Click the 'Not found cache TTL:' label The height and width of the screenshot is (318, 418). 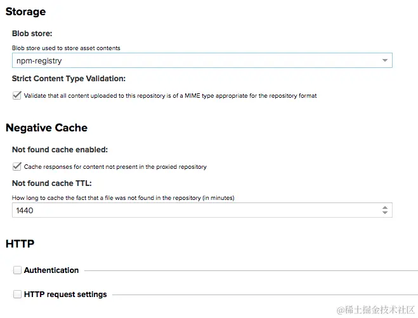click(52, 183)
